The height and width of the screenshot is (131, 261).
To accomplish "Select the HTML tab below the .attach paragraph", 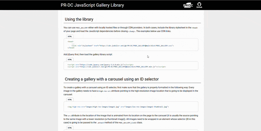I will [70, 128].
